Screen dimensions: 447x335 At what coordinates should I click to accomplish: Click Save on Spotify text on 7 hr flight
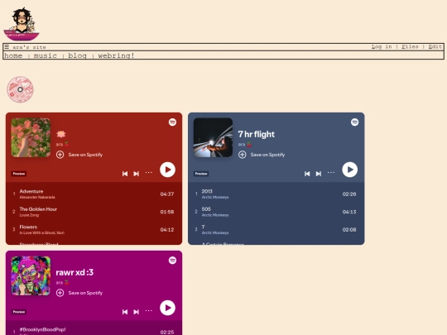267,155
